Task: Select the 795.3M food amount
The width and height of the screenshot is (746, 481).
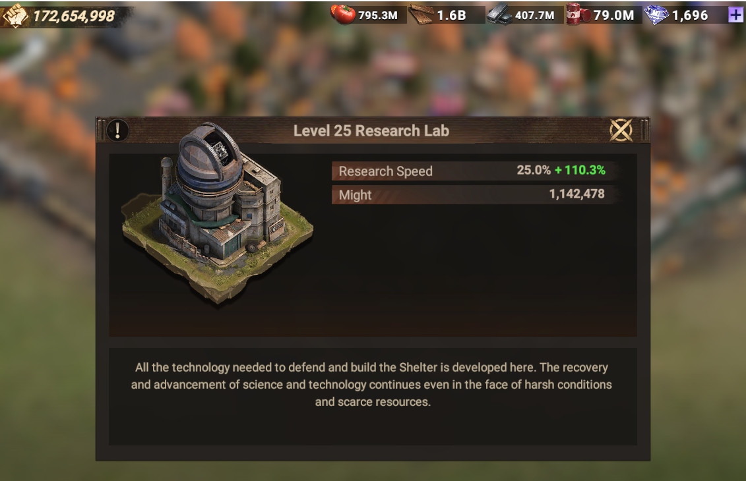Action: 378,15
